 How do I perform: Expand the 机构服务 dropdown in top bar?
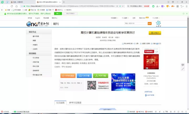(114, 18)
